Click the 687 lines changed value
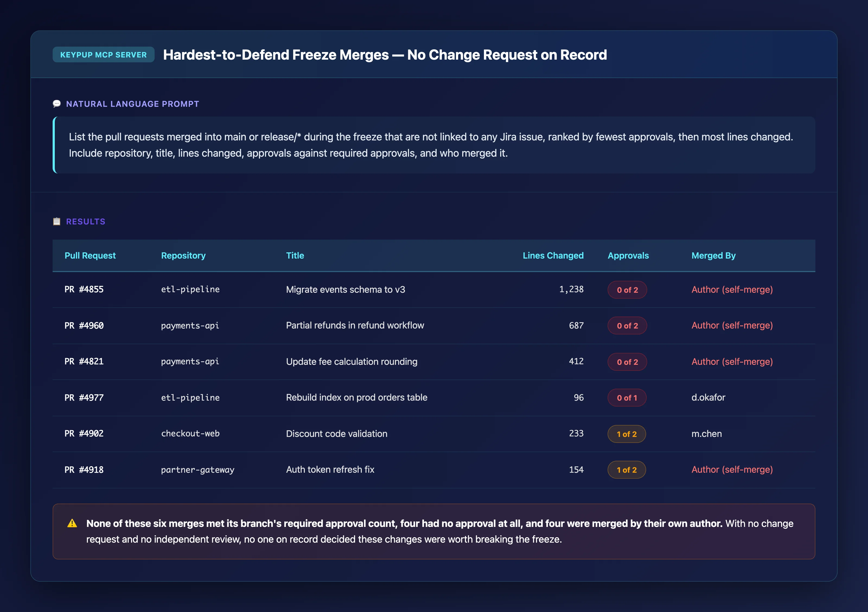This screenshot has height=612, width=868. [x=576, y=326]
